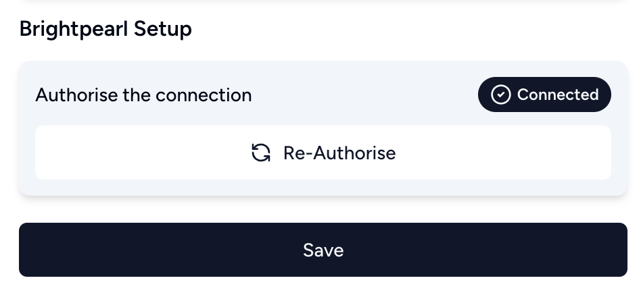641x297 pixels.
Task: Click the refresh arrows icon beside Re-Authorise
Action: tap(261, 153)
